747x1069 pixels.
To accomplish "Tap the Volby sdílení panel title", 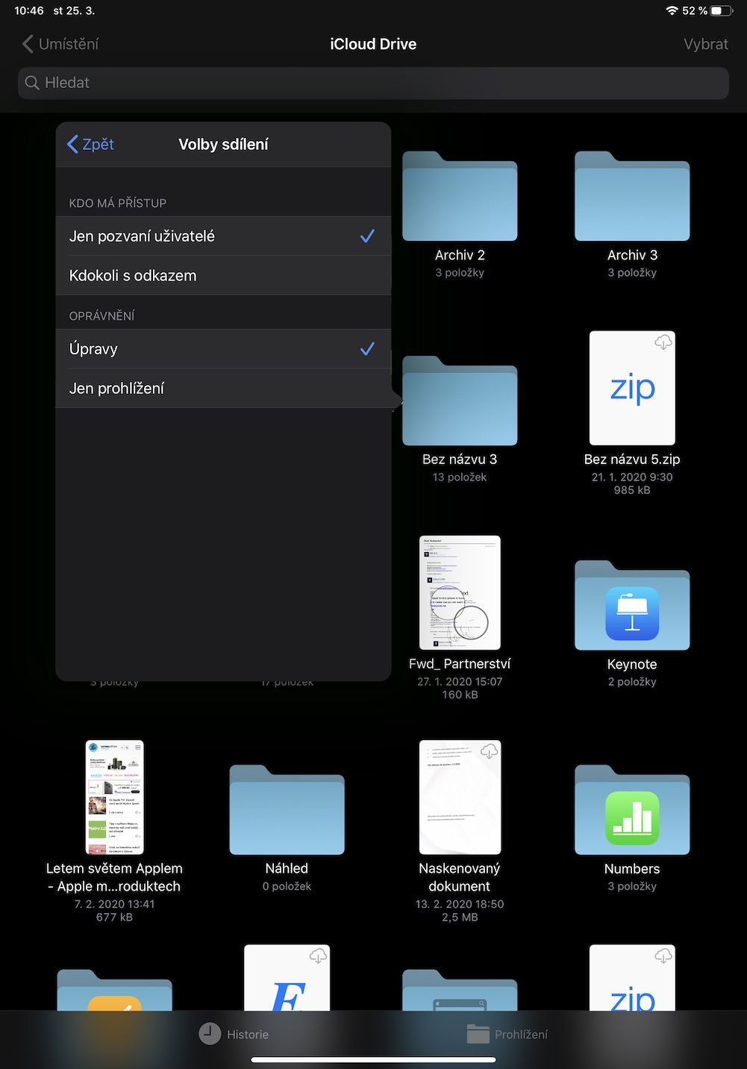I will (x=223, y=144).
